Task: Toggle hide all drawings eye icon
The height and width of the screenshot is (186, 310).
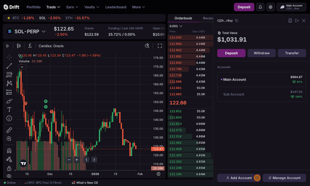Action: [9, 176]
